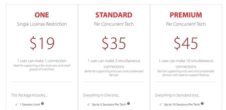
Task: Click the checkmark beside 1 Session Limit
Action: point(17,104)
